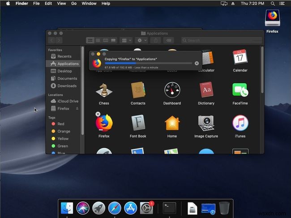The width and height of the screenshot is (291, 218).
Task: Switch to icon view in Finder toolbar
Action: [x=90, y=40]
